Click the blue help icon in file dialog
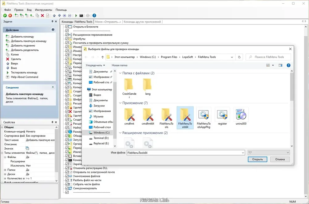The width and height of the screenshot is (309, 204). point(289,65)
